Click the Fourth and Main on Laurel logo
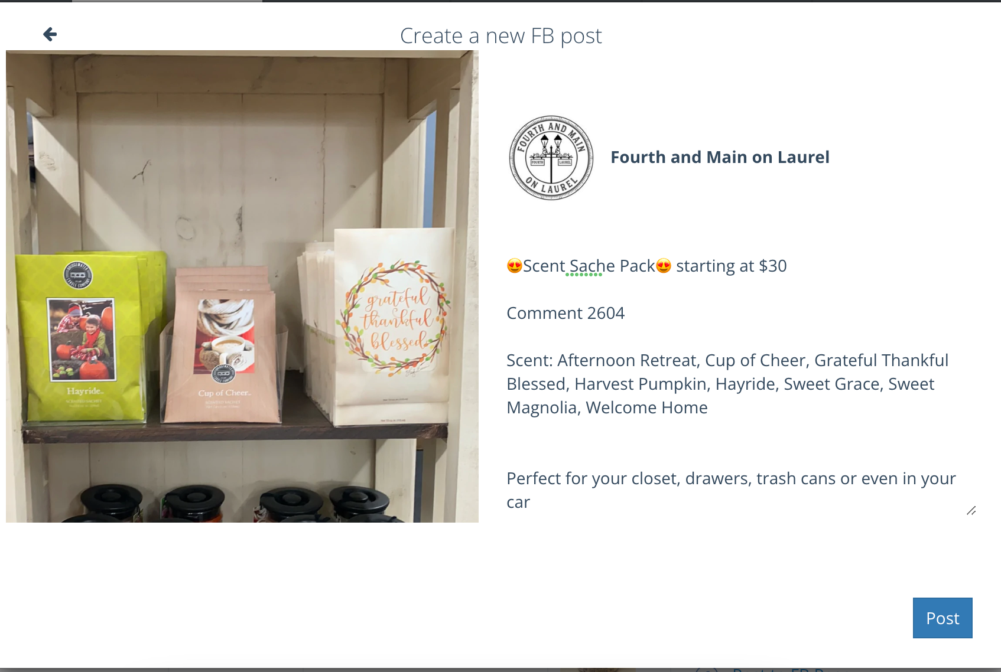Image resolution: width=1001 pixels, height=672 pixels. (551, 158)
